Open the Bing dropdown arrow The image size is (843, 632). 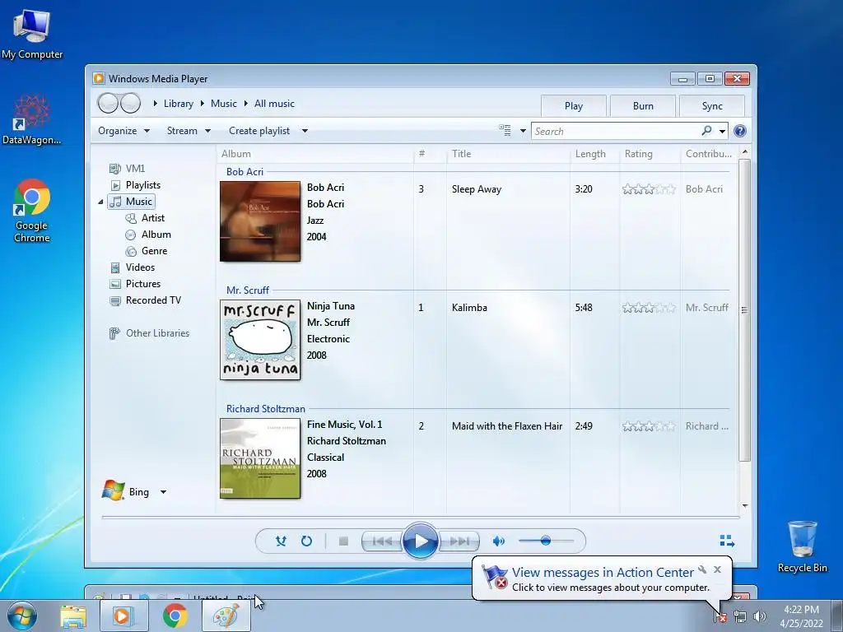(164, 492)
